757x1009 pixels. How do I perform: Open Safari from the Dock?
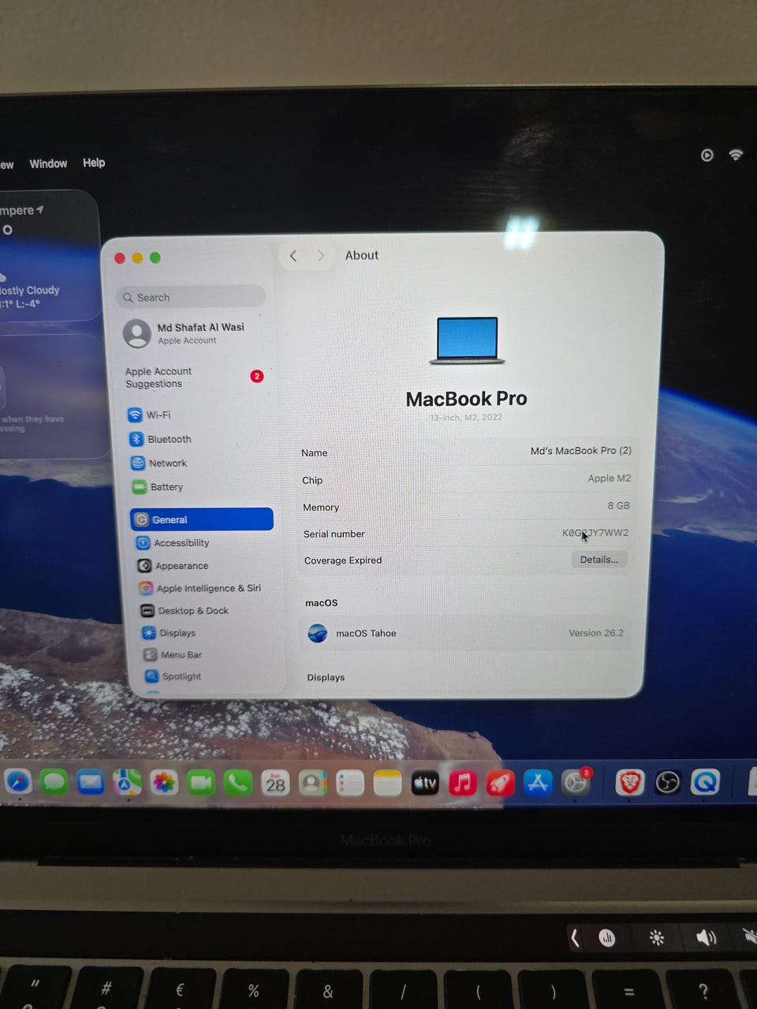coord(17,781)
